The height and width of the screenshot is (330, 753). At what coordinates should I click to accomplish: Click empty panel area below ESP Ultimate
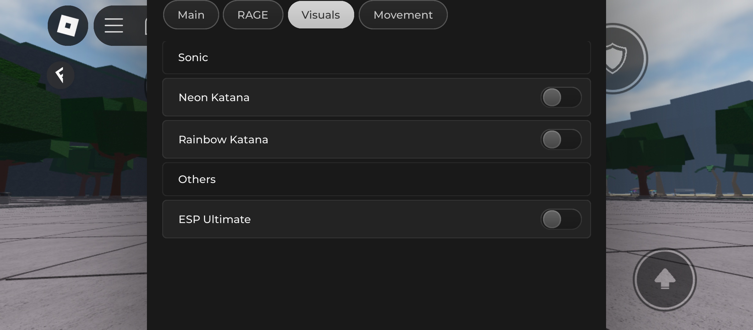[x=376, y=284]
